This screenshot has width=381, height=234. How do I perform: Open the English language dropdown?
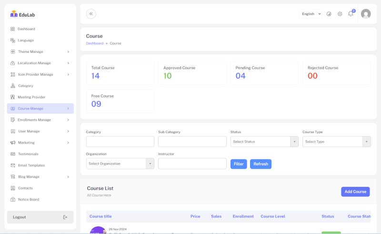[311, 14]
